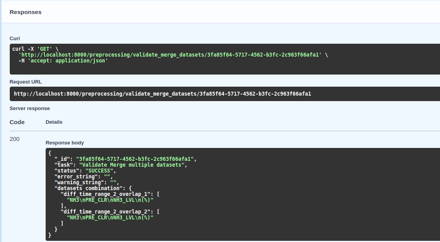The width and height of the screenshot is (440, 242).
Task: Click the 'accept: application/json' header line
Action: click(63, 61)
